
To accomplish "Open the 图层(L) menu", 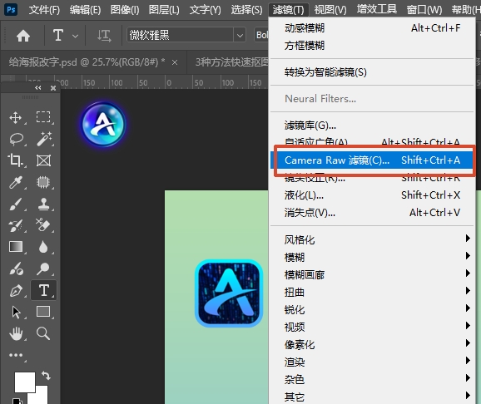I will pyautogui.click(x=164, y=10).
